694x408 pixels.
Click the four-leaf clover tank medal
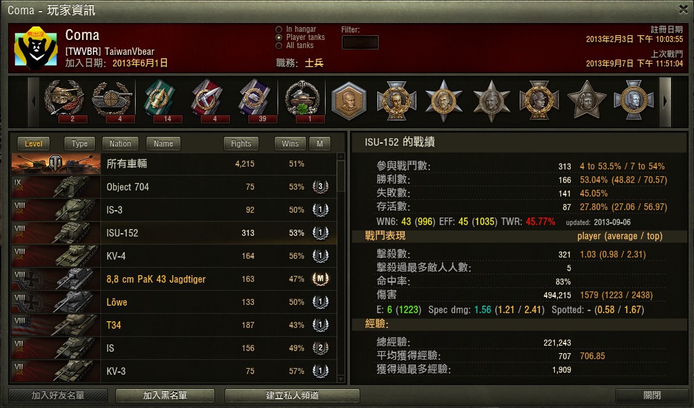(303, 101)
